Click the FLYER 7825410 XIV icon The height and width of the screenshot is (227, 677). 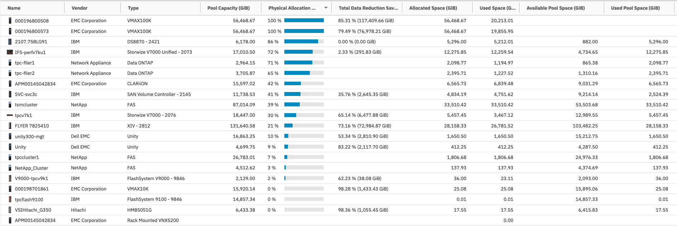point(10,126)
